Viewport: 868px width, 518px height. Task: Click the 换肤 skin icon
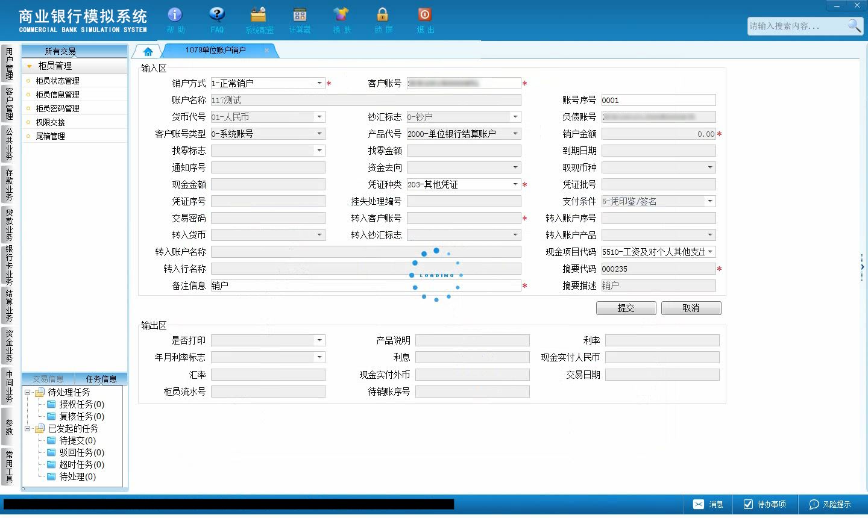pyautogui.click(x=342, y=20)
